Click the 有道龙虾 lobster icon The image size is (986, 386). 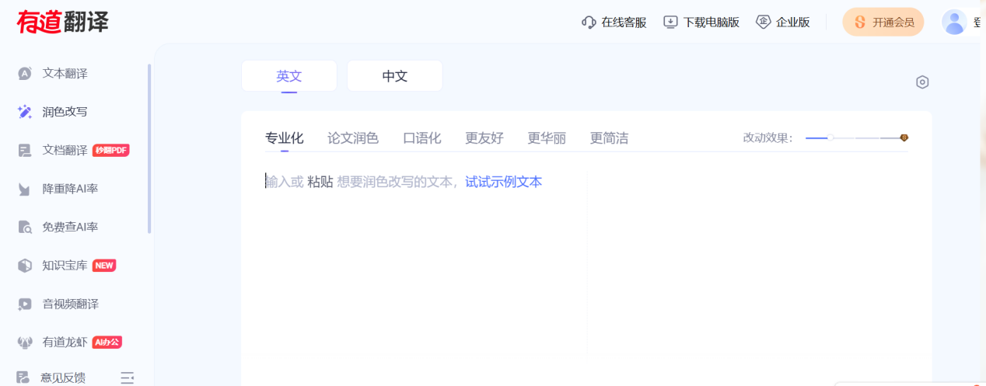tap(25, 342)
